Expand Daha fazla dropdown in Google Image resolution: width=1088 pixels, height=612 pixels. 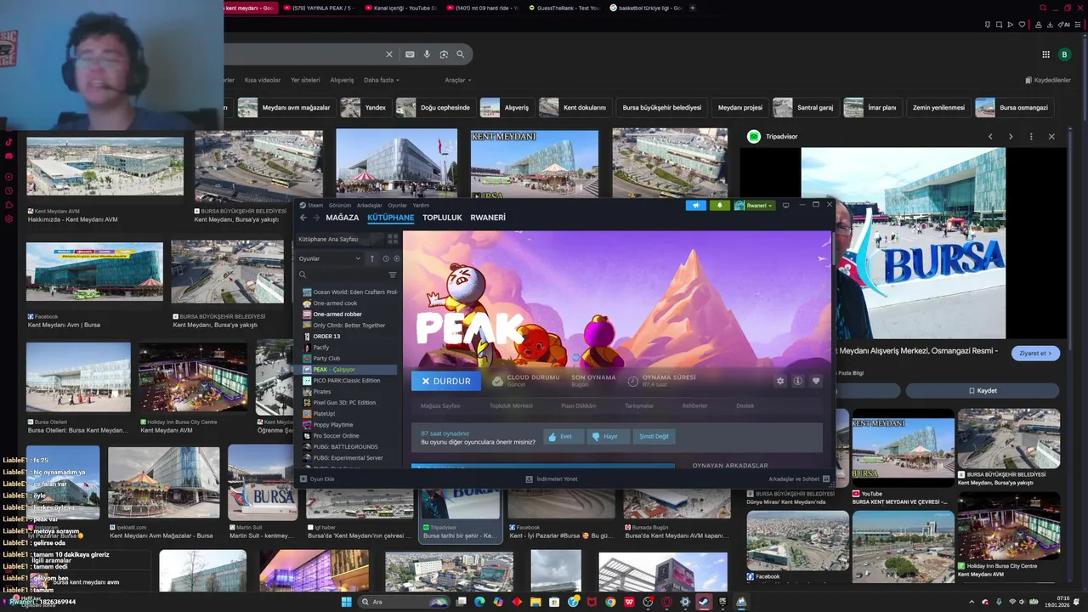(382, 80)
